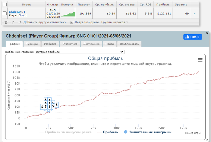Viewport: 211px width, 142px height.
Task: Click the 5.5% ROI value
Action: coord(148,14)
